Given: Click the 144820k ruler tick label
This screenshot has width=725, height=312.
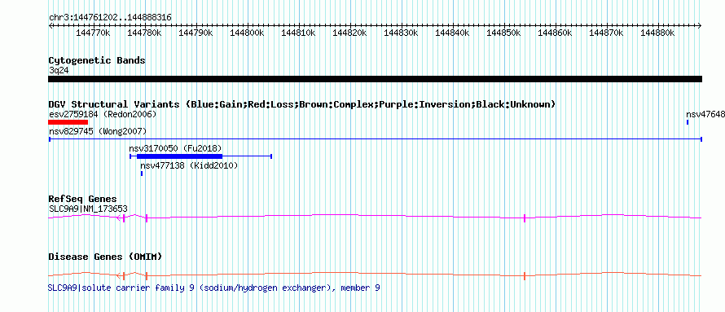Looking at the screenshot, I should (x=349, y=33).
